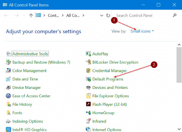
Task: Go up one folder level
Action: click(31, 15)
